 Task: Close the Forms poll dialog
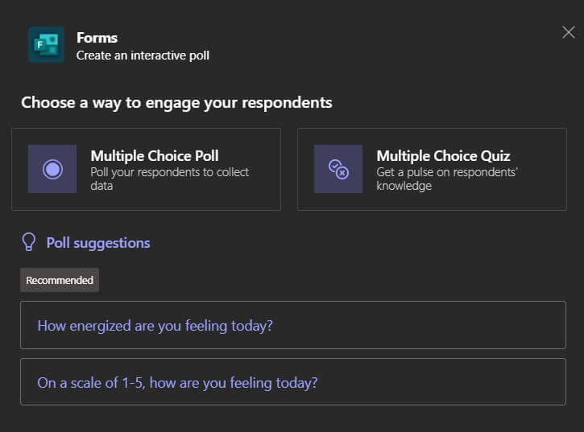(568, 32)
